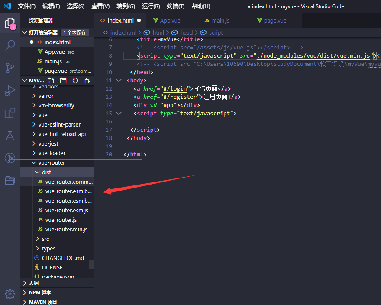
Task: Fold the script block at line 15
Action: pyautogui.click(x=119, y=113)
